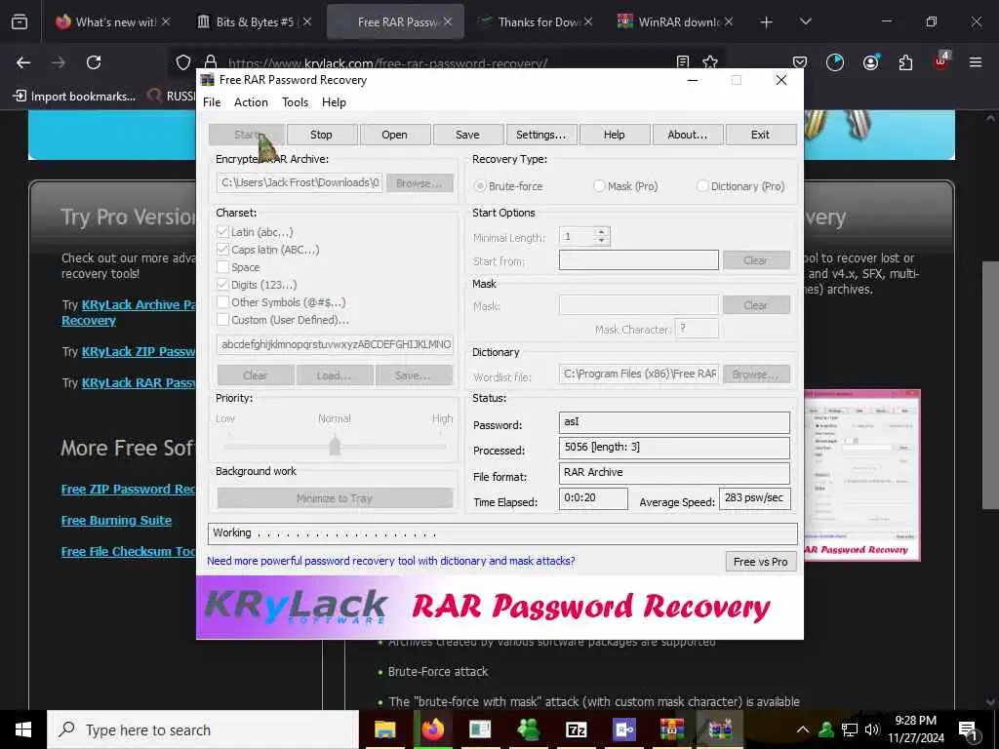Expand the list all tabs chevron
The height and width of the screenshot is (749, 999).
(x=805, y=21)
